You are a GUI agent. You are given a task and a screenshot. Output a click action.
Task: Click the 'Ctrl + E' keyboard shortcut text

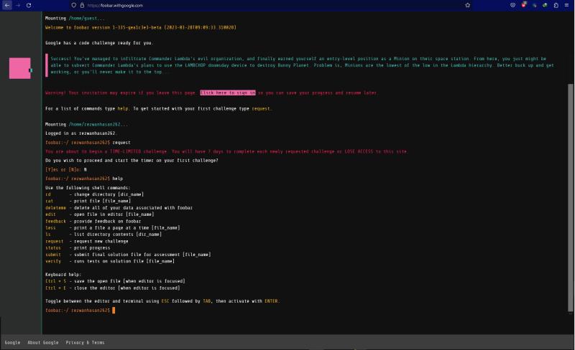coord(56,288)
